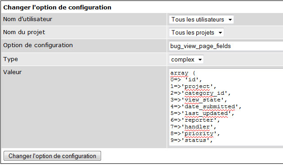This screenshot has width=283, height=167.
Task: Place cursor on the 'view_state' line
Action: pos(199,100)
